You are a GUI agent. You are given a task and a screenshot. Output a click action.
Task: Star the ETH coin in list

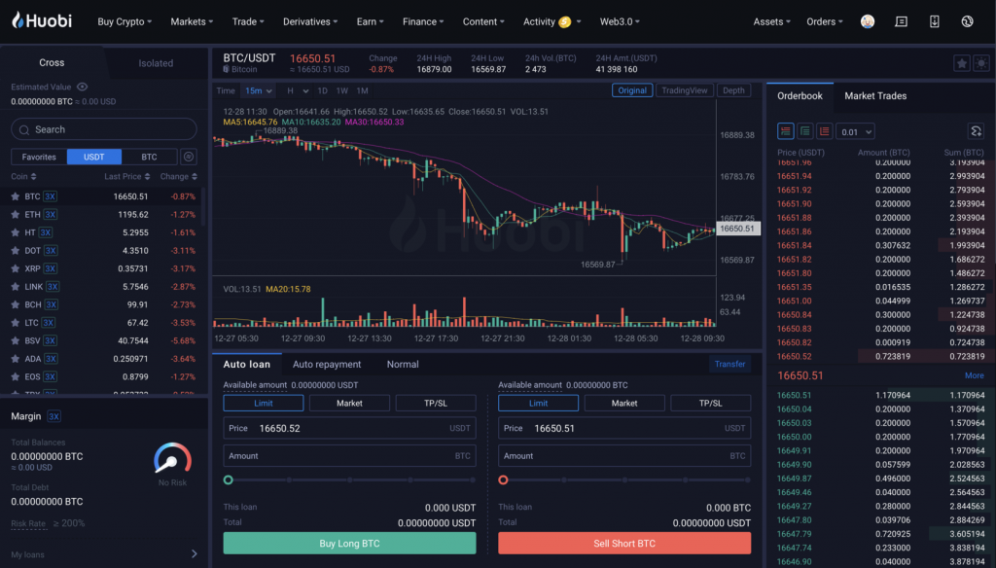(16, 214)
